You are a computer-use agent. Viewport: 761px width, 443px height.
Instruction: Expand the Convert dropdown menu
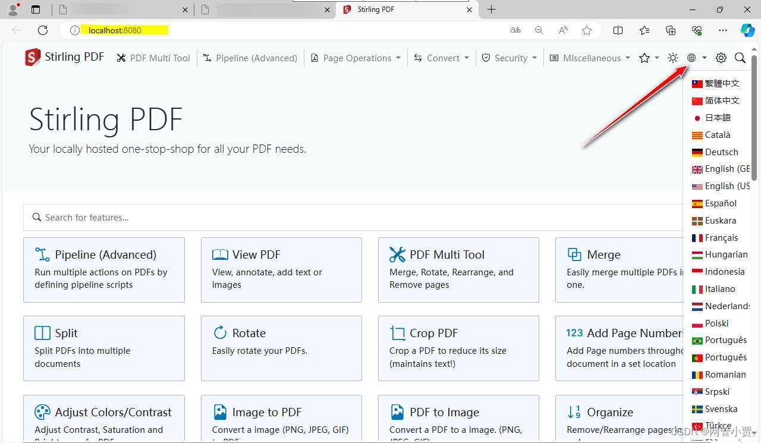(441, 58)
